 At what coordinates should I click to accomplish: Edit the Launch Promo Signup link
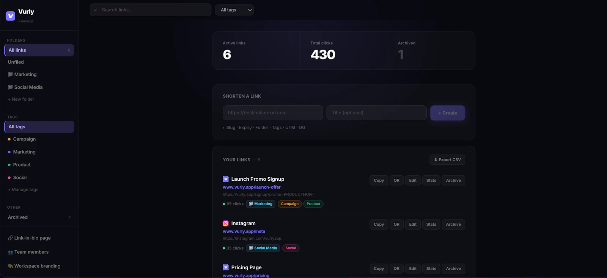[x=413, y=181]
